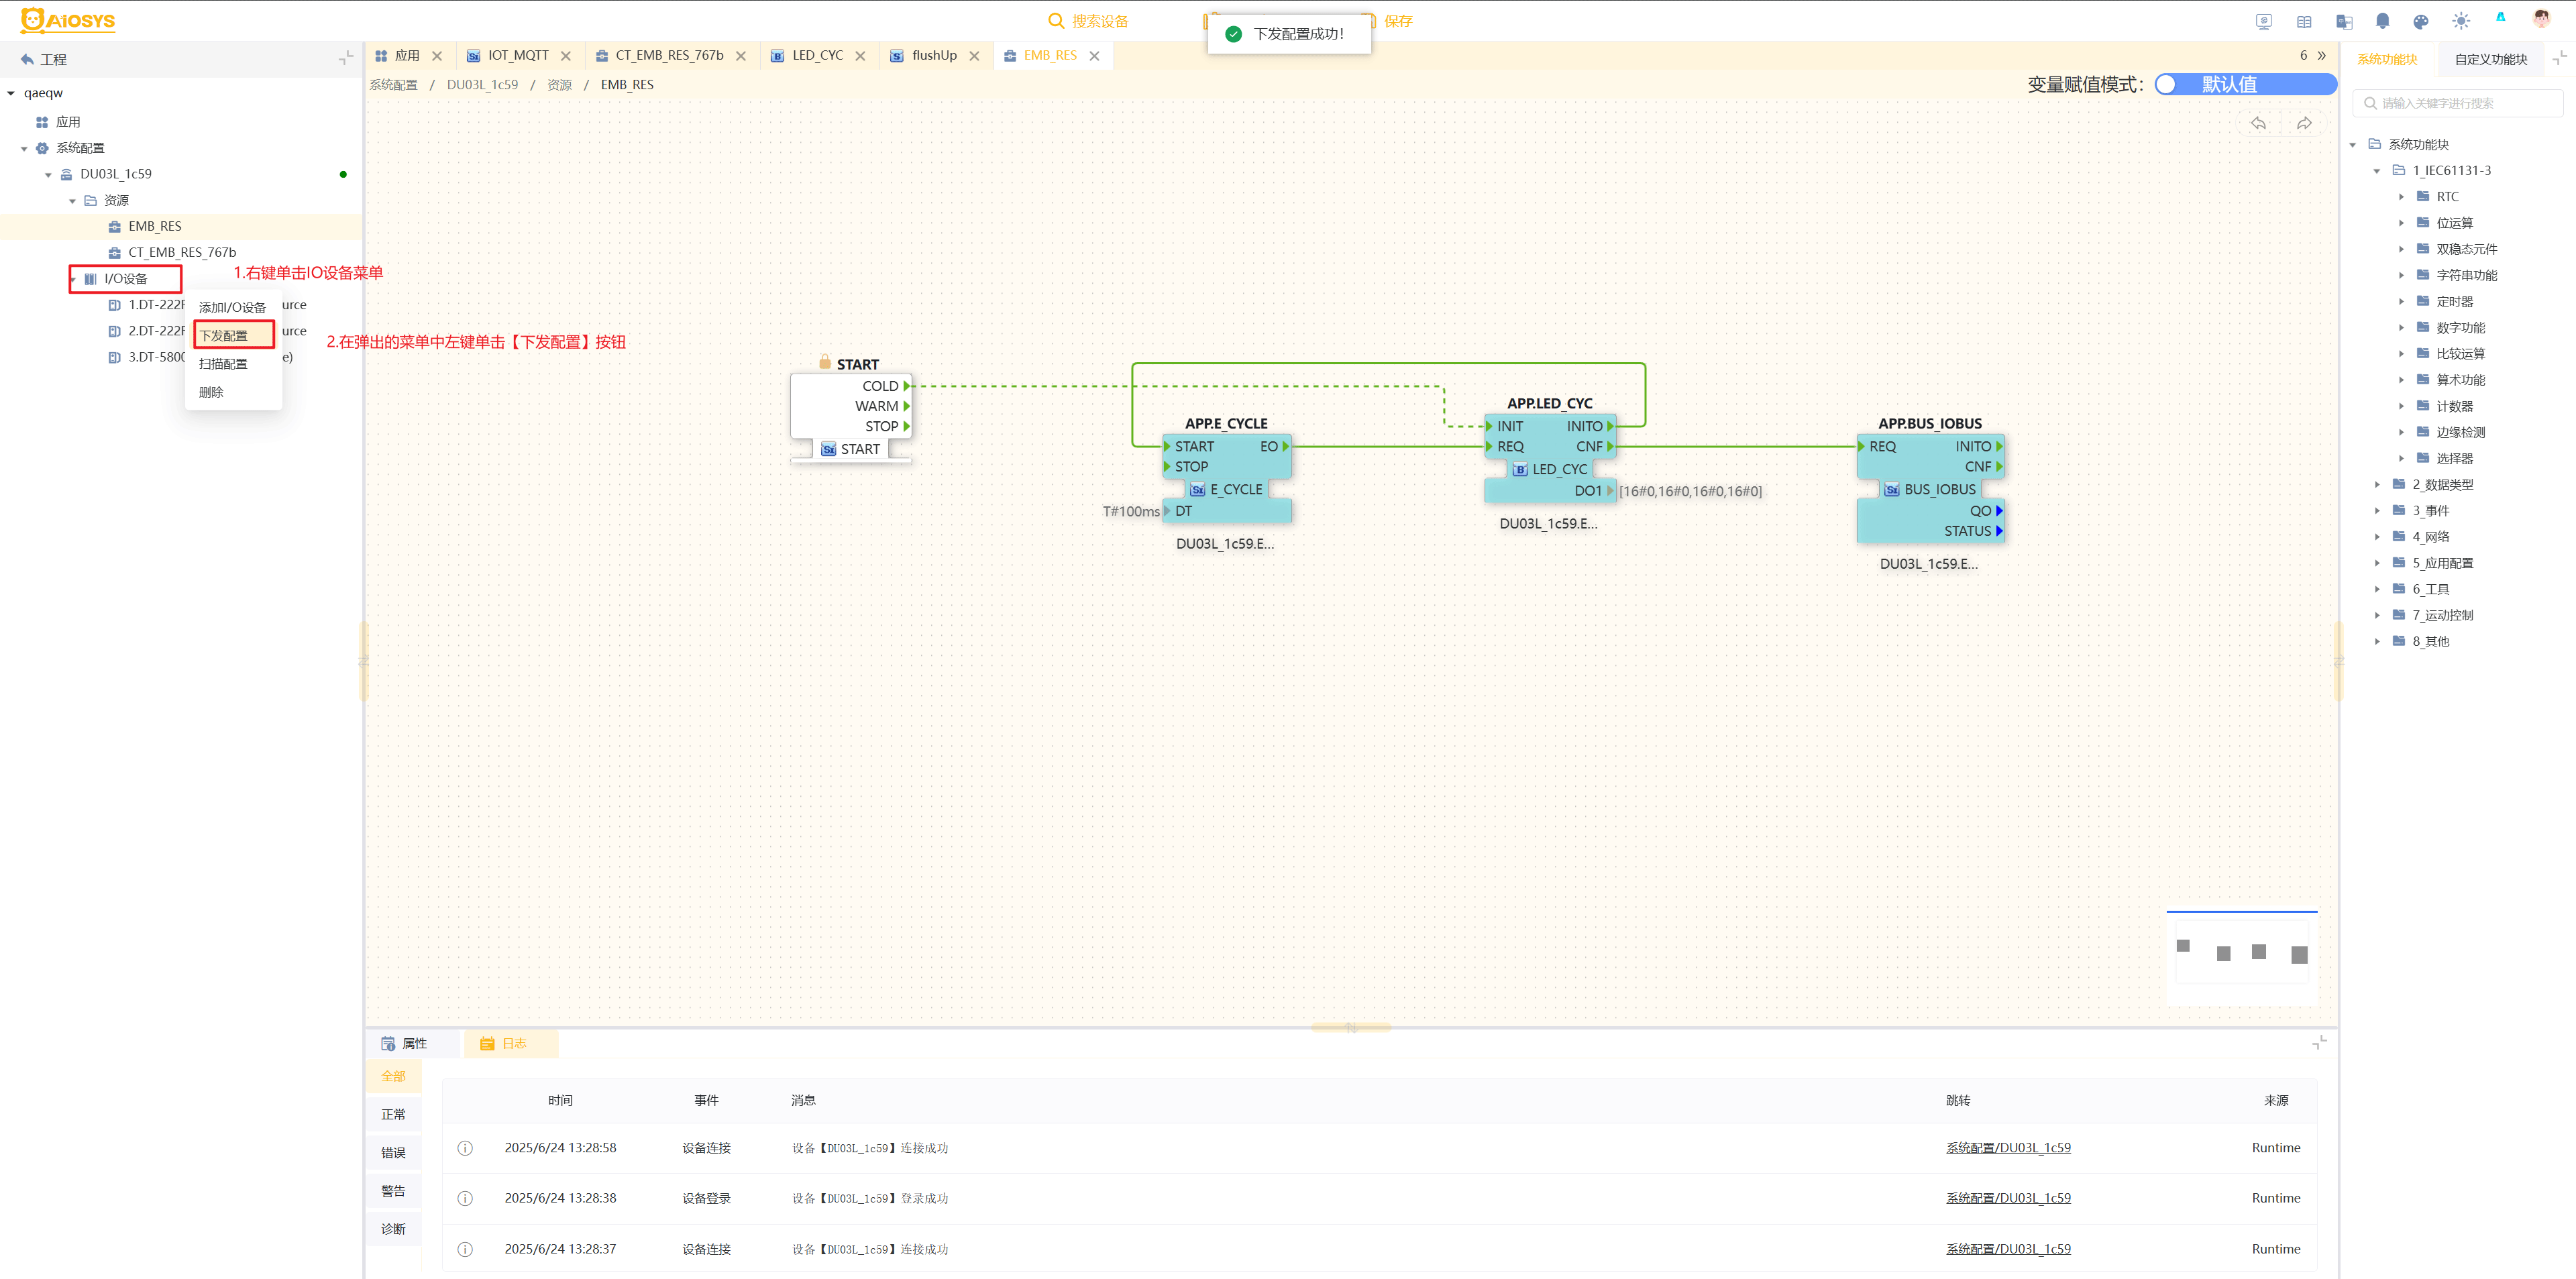This screenshot has height=1279, width=2576.
Task: Click the canvas minimap overview
Action: pyautogui.click(x=2241, y=958)
